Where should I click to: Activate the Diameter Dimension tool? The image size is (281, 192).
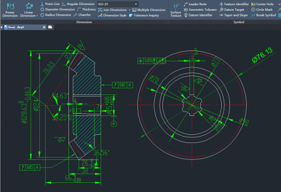point(58,9)
